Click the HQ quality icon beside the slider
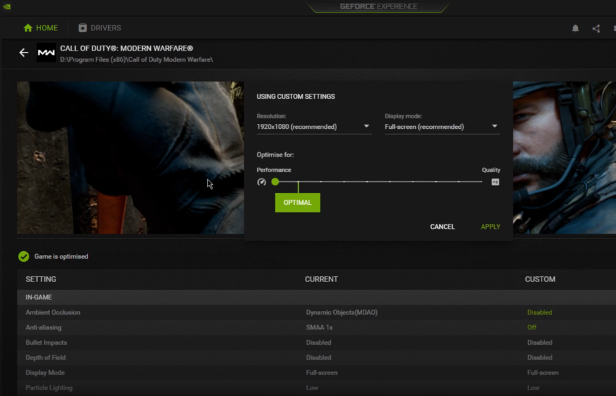The image size is (616, 396). point(495,182)
